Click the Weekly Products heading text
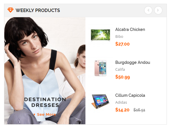The image size is (170, 128). coord(38,10)
